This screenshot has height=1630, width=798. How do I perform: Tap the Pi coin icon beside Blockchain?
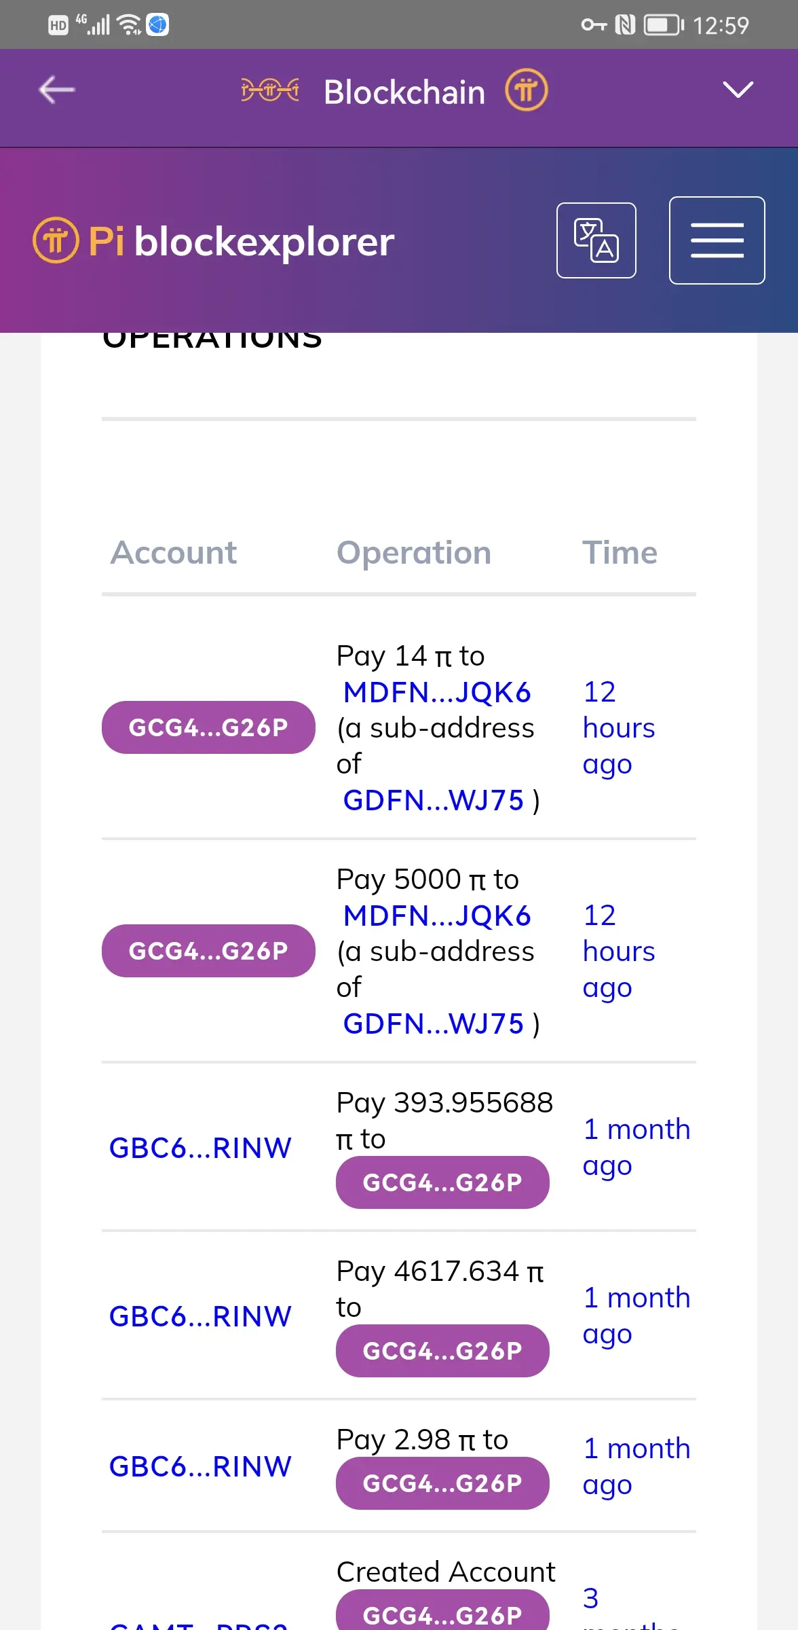[526, 90]
